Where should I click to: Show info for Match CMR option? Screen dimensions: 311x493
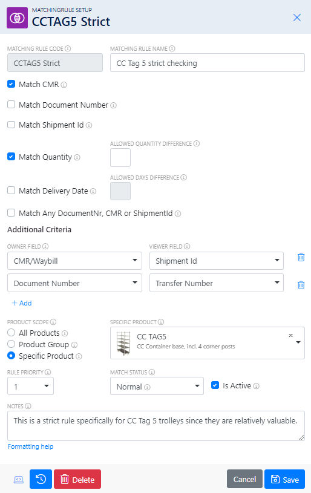[64, 85]
